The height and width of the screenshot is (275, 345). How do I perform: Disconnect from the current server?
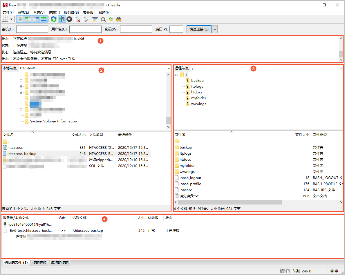coord(77,19)
